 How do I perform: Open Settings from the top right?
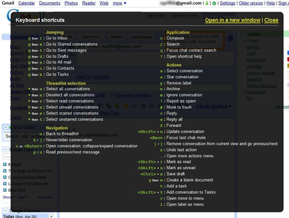pos(228,3)
